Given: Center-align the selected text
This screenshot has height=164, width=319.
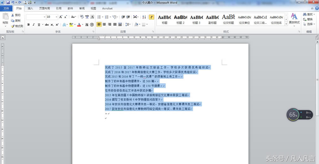Looking at the screenshot, I should tap(105, 25).
